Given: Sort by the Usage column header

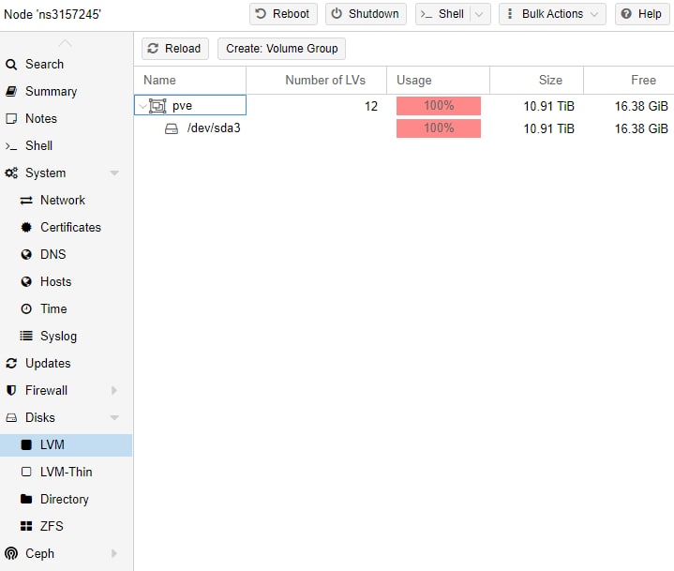Looking at the screenshot, I should (438, 80).
